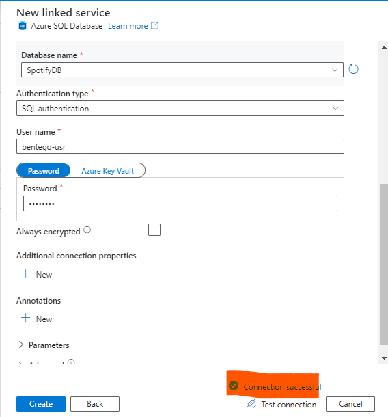388x417 pixels.
Task: Click the refresh icon beside Database name
Action: coord(353,69)
